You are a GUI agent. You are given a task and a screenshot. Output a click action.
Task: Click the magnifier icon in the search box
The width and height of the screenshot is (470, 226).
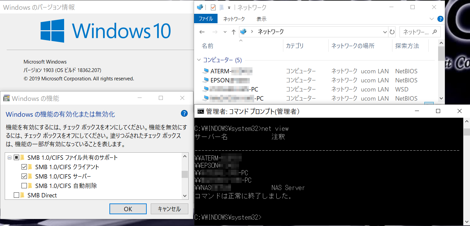[x=434, y=32]
